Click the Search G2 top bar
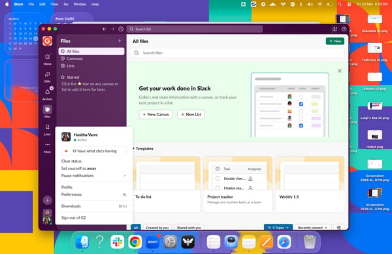The height and width of the screenshot is (254, 392). 195,29
